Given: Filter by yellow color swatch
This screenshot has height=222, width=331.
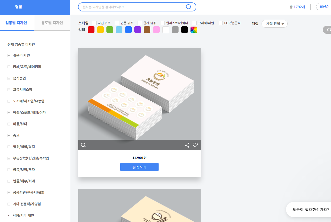Looking at the screenshot, I should [x=101, y=30].
